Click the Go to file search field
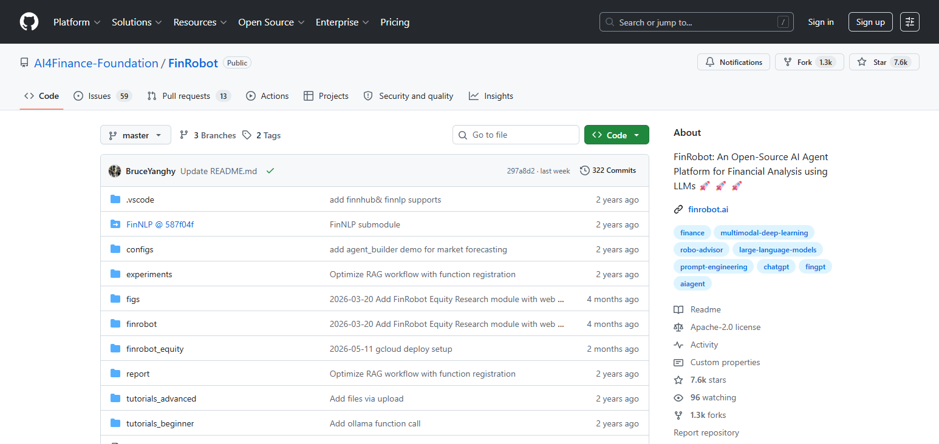Image resolution: width=939 pixels, height=444 pixels. [x=516, y=135]
